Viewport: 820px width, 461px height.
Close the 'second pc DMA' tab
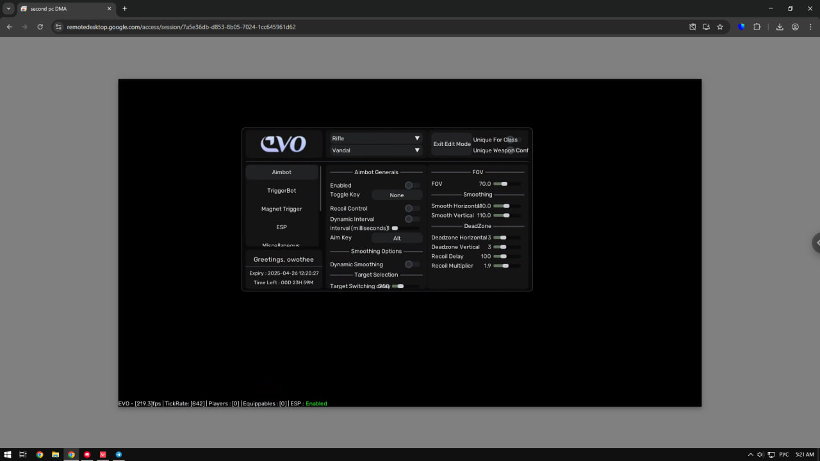click(x=109, y=9)
